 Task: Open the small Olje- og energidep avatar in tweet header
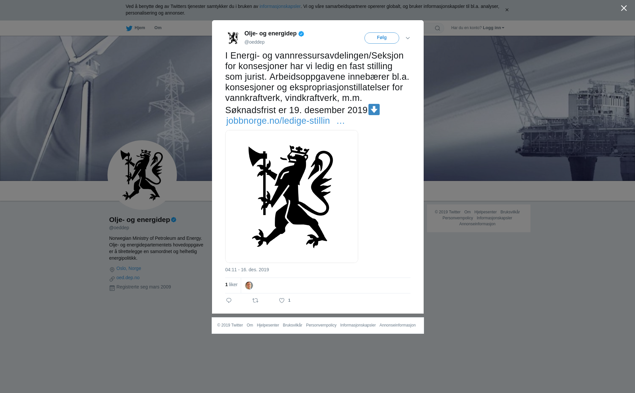point(233,38)
